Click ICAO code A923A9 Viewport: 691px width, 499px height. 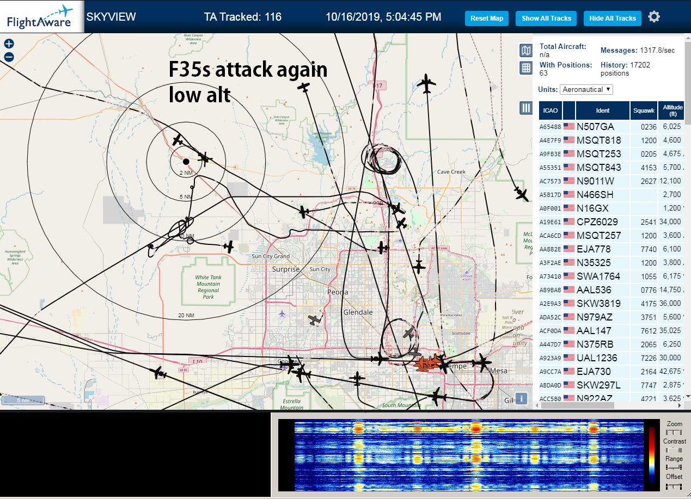[550, 358]
